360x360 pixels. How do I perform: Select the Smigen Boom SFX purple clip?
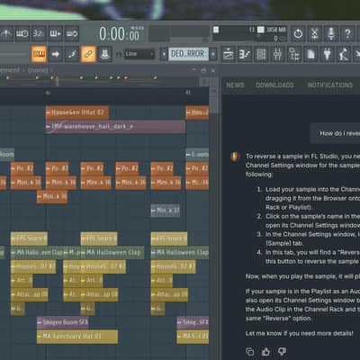pos(62,322)
